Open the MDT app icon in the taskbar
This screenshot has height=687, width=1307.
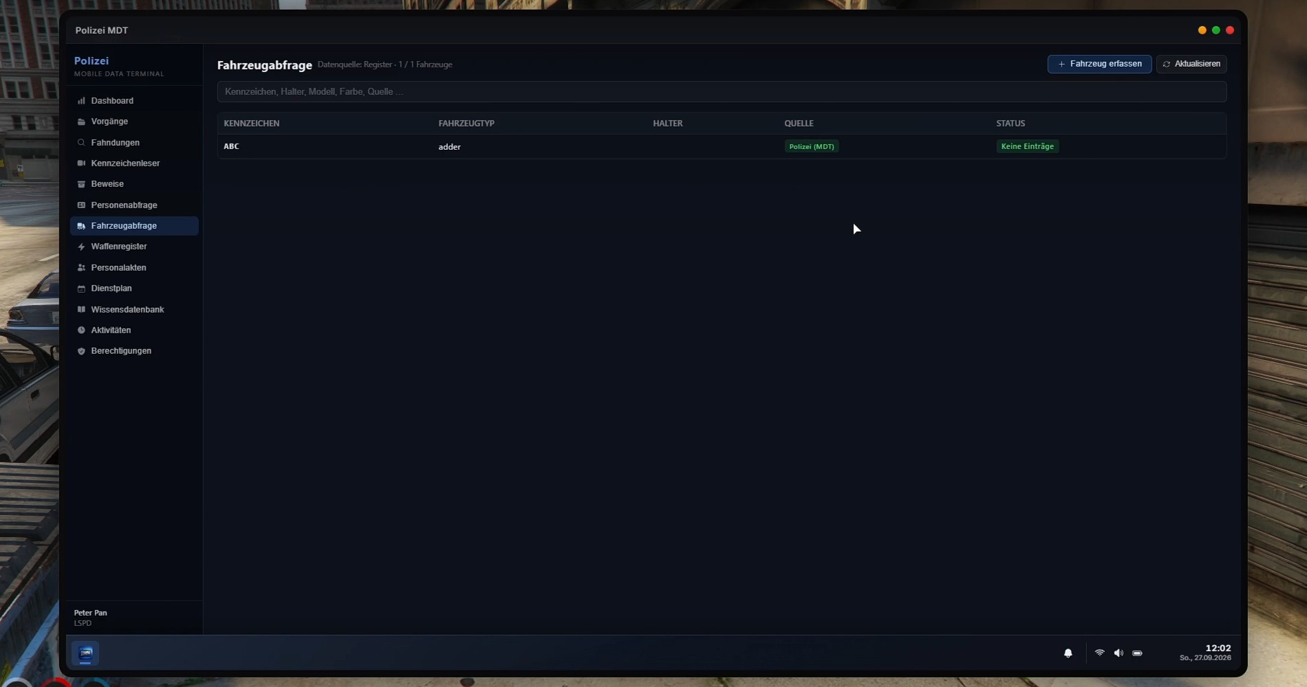point(85,653)
